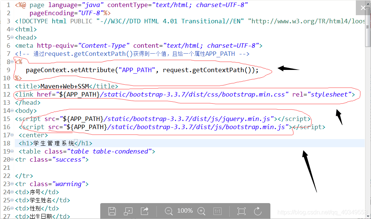Click the vertical scrollbar thumb on the right edge
This screenshot has height=219, width=371.
[368, 27]
